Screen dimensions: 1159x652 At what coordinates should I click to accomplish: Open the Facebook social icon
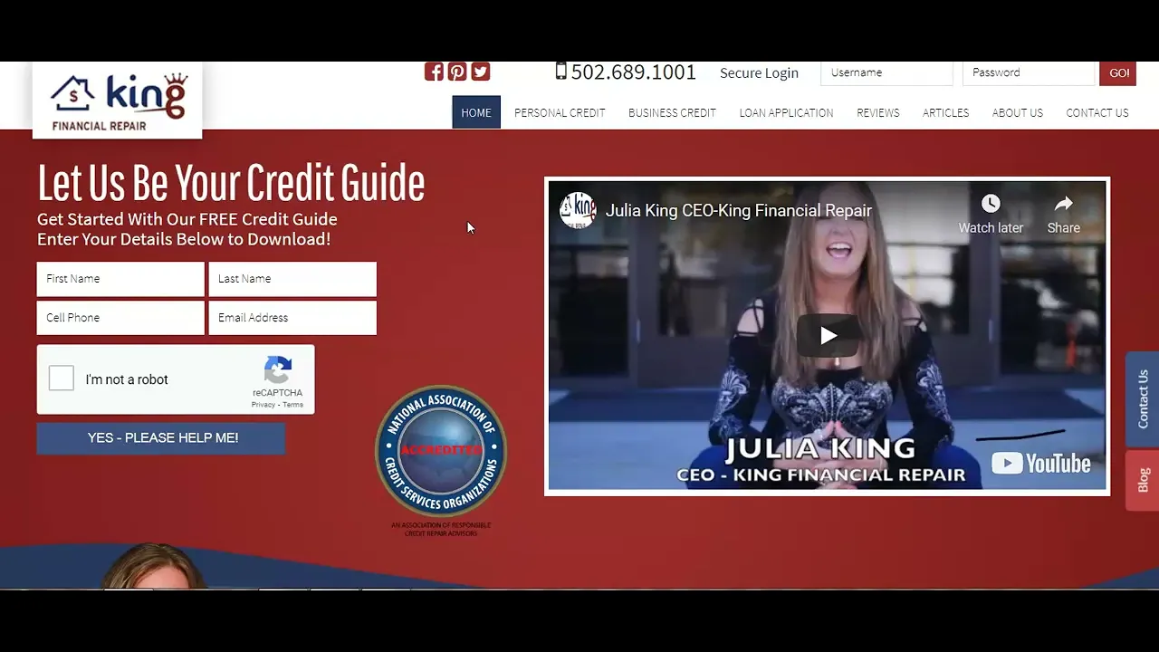[434, 72]
